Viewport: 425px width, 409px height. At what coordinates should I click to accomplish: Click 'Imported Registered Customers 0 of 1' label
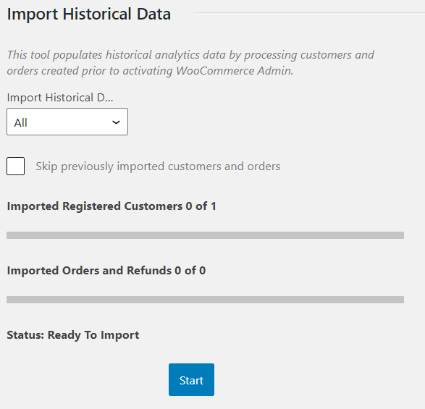(x=111, y=206)
